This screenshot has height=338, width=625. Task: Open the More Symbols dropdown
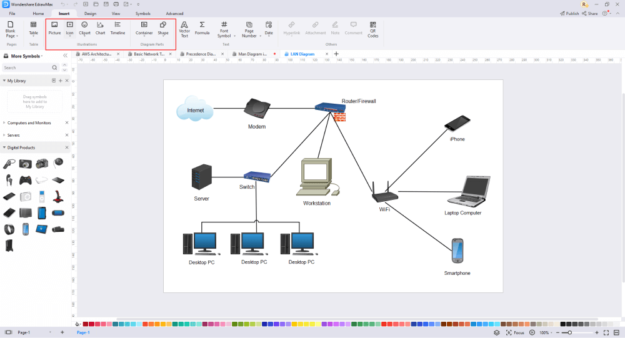(x=26, y=56)
